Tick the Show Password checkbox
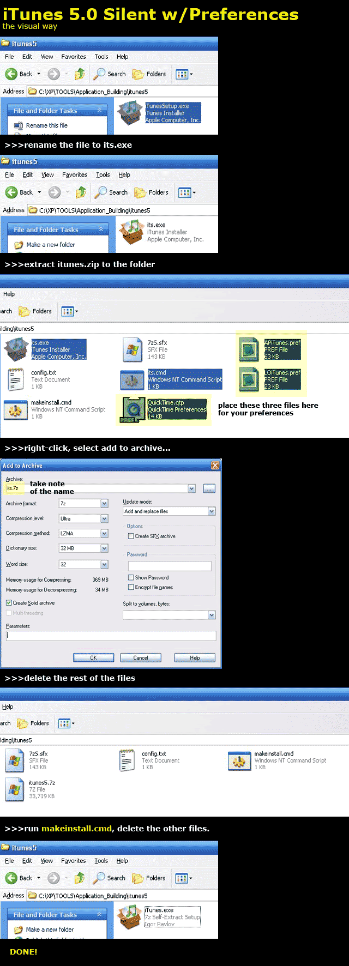349x966 pixels. pos(131,577)
